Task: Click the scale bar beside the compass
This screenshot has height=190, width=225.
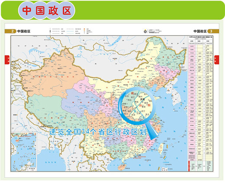Action: click(x=155, y=31)
